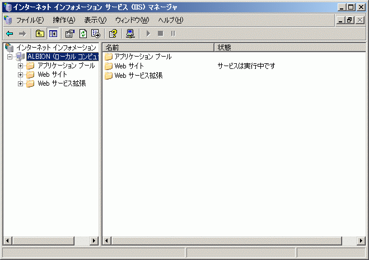Click the Pause service icon
369x260 pixels.
tap(173, 34)
